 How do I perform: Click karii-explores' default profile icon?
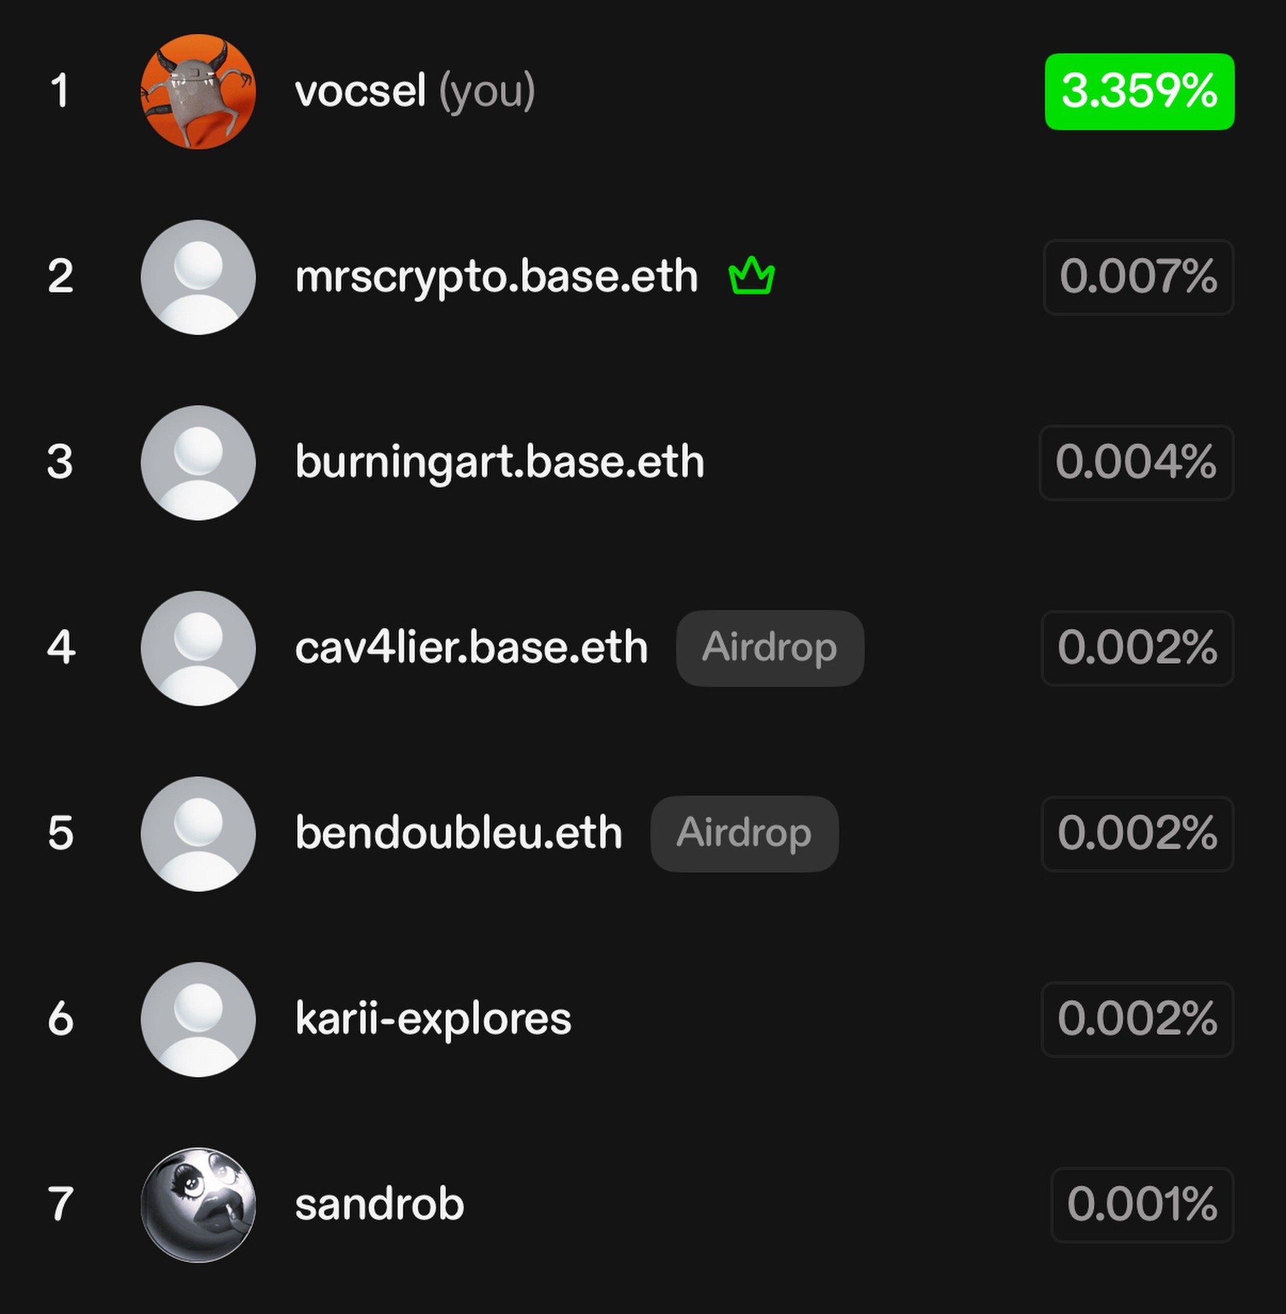point(198,1020)
